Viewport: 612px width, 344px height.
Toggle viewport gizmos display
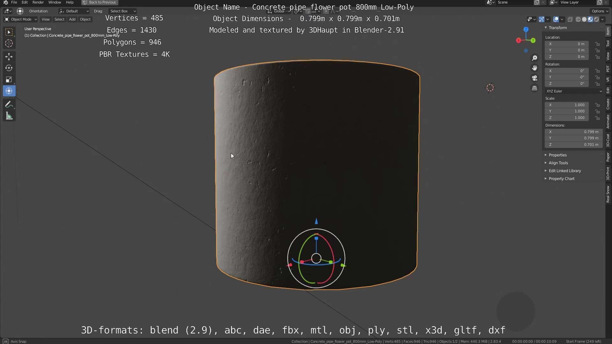point(541,19)
